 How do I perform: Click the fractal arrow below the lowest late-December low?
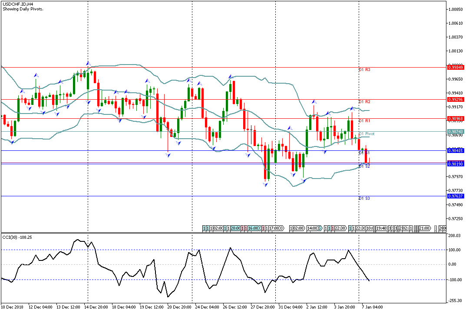point(265,185)
